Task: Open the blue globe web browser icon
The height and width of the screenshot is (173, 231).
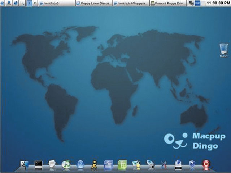Action: point(80,165)
